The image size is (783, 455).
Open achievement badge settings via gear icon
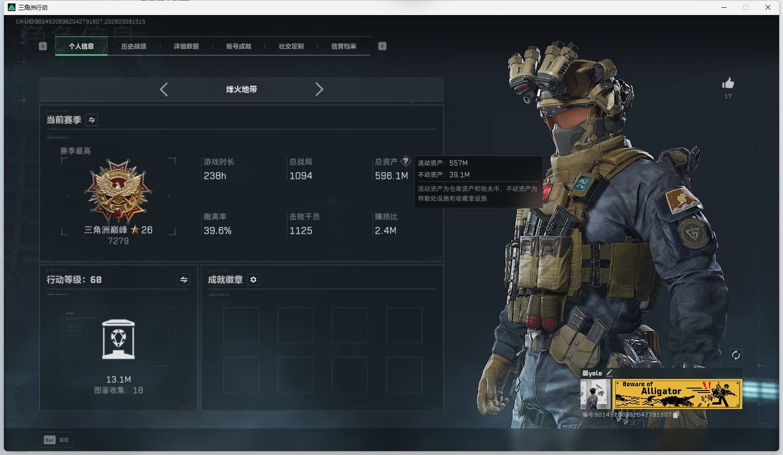253,280
